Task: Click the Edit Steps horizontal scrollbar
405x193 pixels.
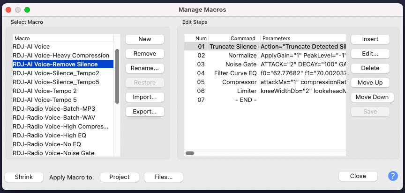Action: click(190, 153)
